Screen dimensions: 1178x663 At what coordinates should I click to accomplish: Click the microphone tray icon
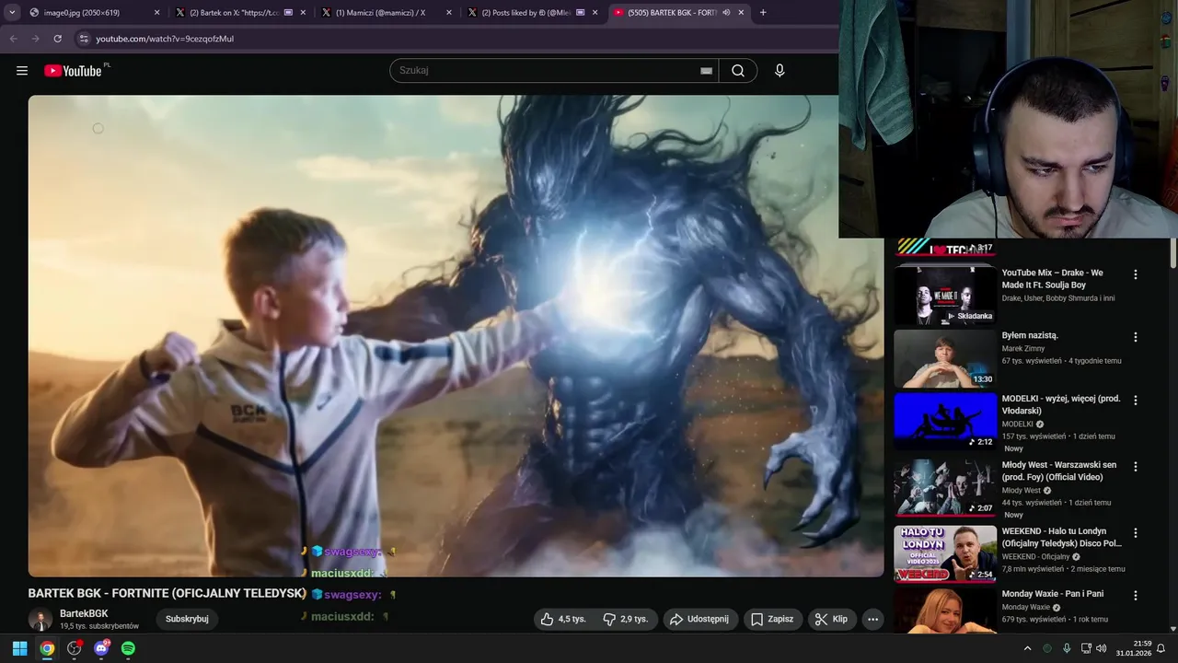pyautogui.click(x=1067, y=648)
